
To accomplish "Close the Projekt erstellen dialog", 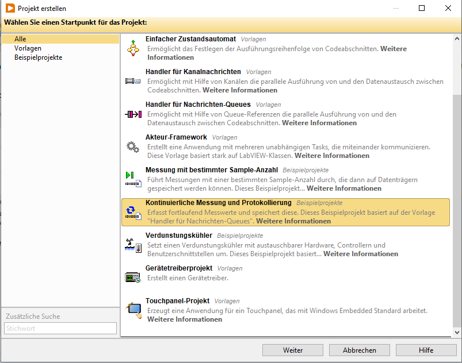I will point(448,8).
